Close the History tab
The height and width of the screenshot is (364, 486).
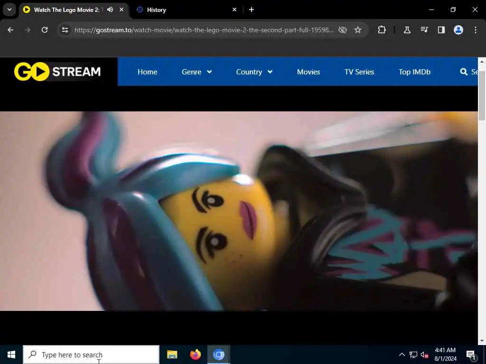[x=234, y=9]
